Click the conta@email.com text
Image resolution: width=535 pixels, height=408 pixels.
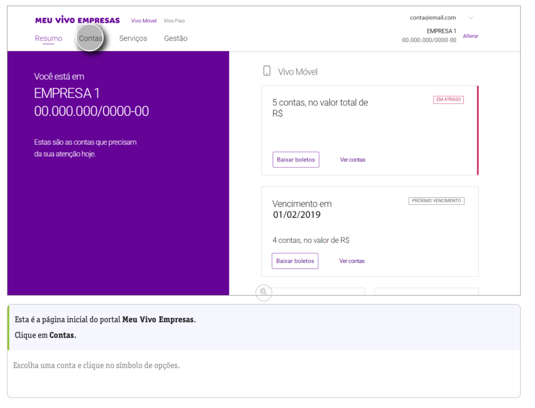tap(433, 17)
